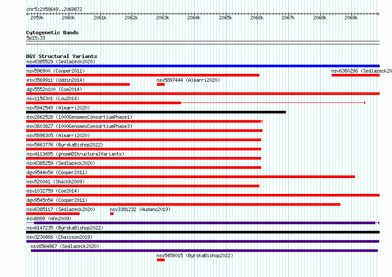Open nsv520041 (Shaikh2009) label
Image resolution: width=392 pixels, height=277 pixels.
[x=55, y=182]
